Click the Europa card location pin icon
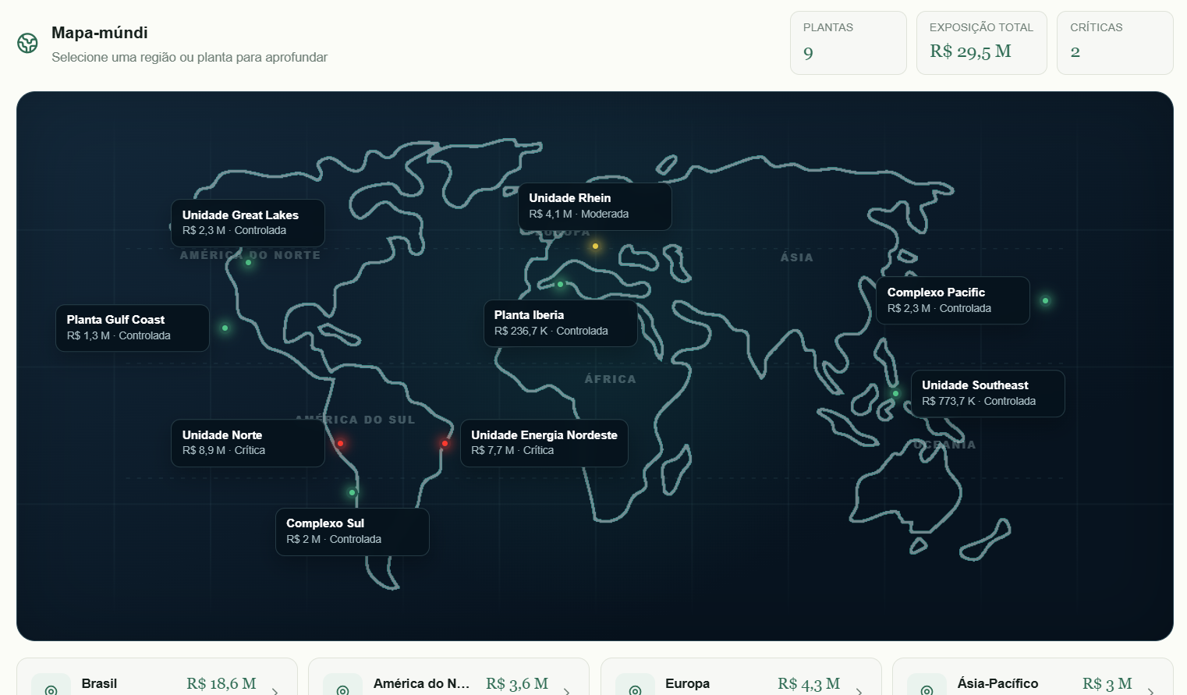1187x695 pixels. pos(636,690)
